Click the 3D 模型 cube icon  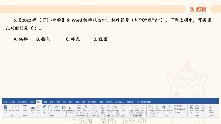coord(50,107)
